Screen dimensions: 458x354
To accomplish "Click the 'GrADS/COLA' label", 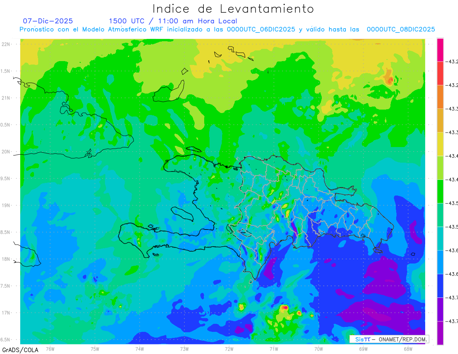I will [20, 350].
